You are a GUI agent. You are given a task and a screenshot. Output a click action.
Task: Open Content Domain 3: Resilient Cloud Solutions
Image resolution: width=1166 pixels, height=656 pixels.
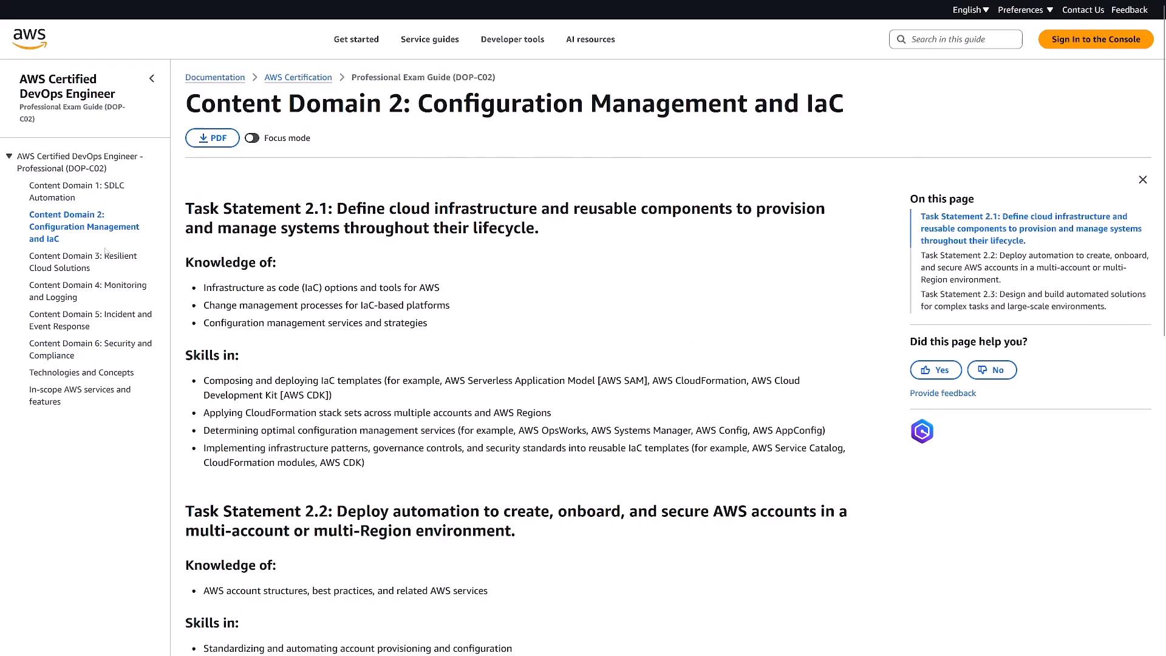tap(83, 262)
